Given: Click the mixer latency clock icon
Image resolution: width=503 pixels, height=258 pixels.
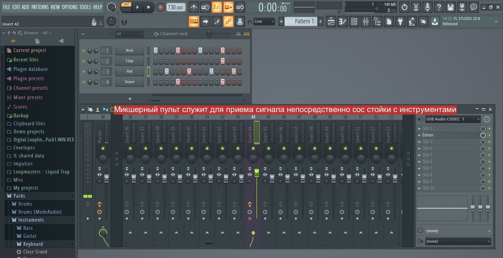Looking at the screenshot, I should (486, 119).
